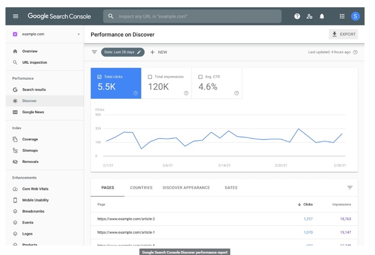Click the Removals crossed-eye icon

click(x=15, y=162)
